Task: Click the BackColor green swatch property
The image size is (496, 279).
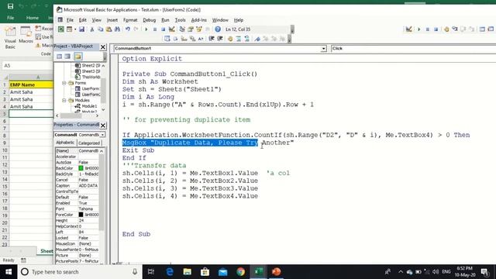Action: point(81,168)
